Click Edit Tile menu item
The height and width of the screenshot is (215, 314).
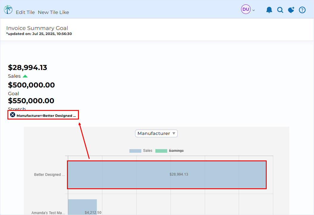click(25, 12)
